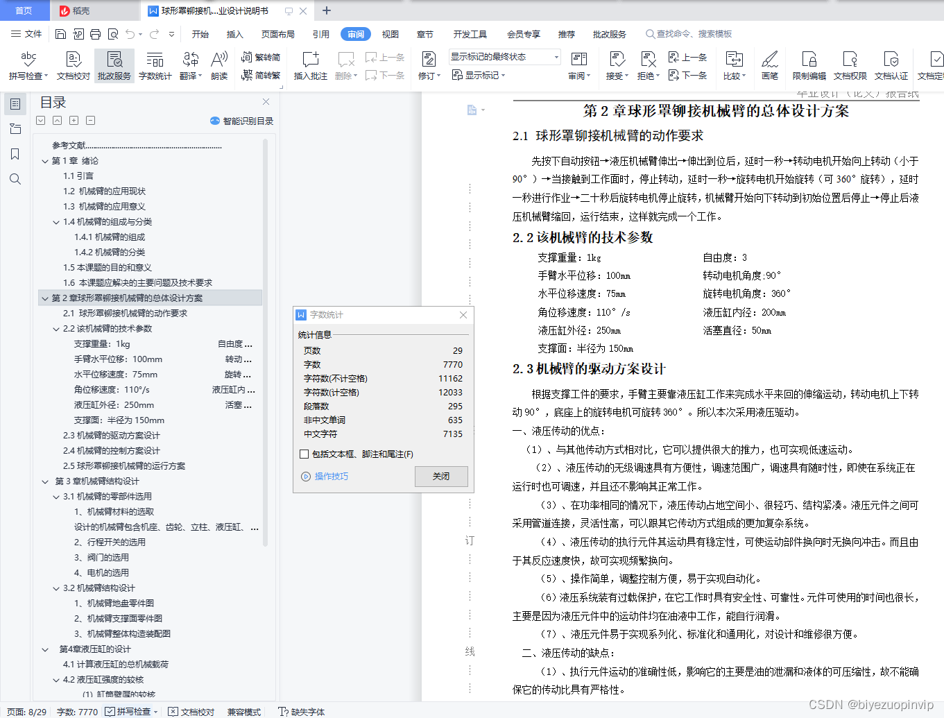Click 兼容模式 in the status bar
944x718 pixels.
click(244, 712)
